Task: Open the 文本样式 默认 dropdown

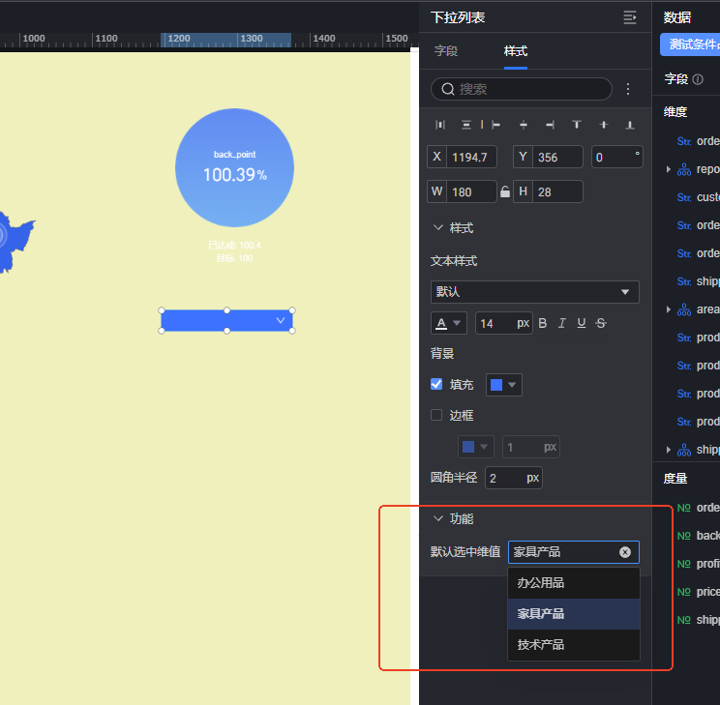Action: click(534, 292)
